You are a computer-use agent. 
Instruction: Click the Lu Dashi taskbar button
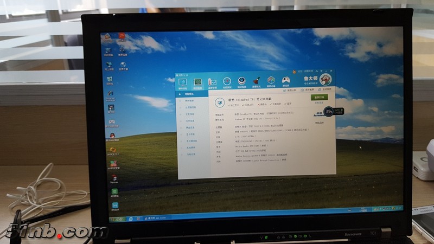155,218
